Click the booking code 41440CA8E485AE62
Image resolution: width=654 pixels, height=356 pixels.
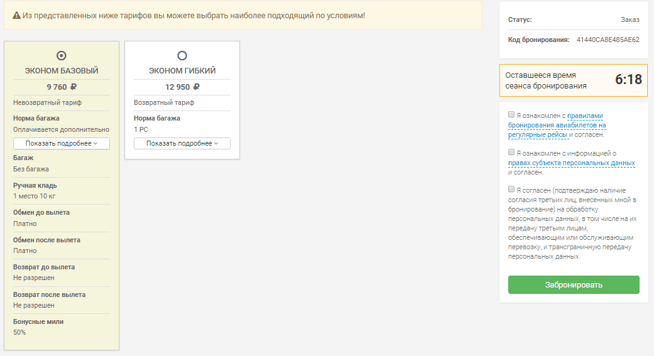(608, 40)
